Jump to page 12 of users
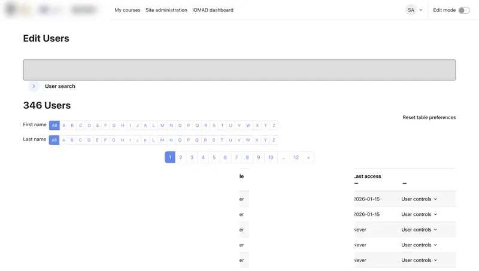This screenshot has width=479, height=271. 296,157
